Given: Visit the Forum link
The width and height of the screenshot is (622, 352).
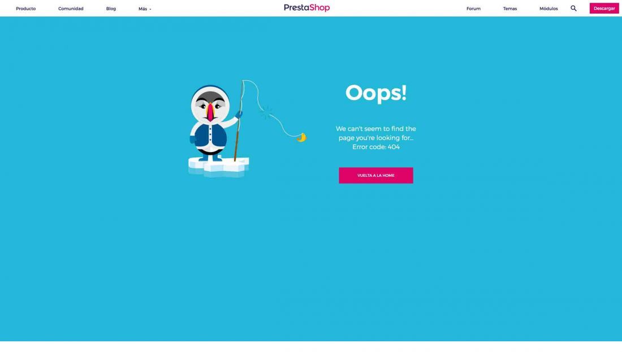Looking at the screenshot, I should pyautogui.click(x=473, y=8).
